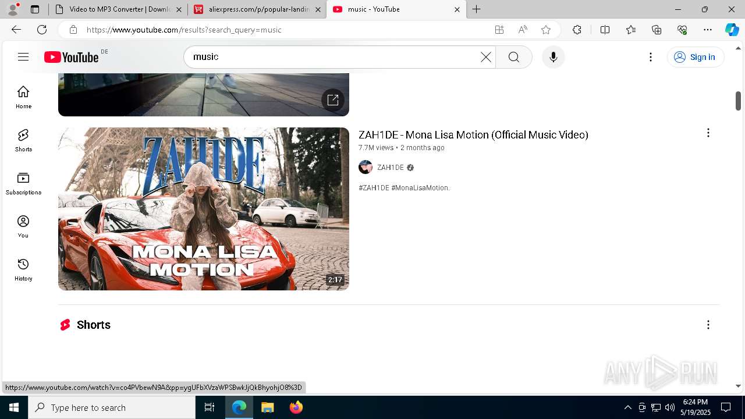Toggle Read aloud in the address bar
This screenshot has height=419, width=745.
(523, 30)
